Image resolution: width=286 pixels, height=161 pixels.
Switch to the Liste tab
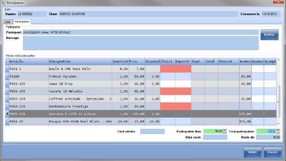pyautogui.click(x=7, y=21)
